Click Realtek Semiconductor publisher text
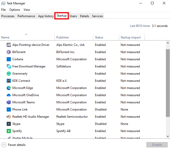Viewport: 170px width, 150px height. pyautogui.click(x=72, y=117)
